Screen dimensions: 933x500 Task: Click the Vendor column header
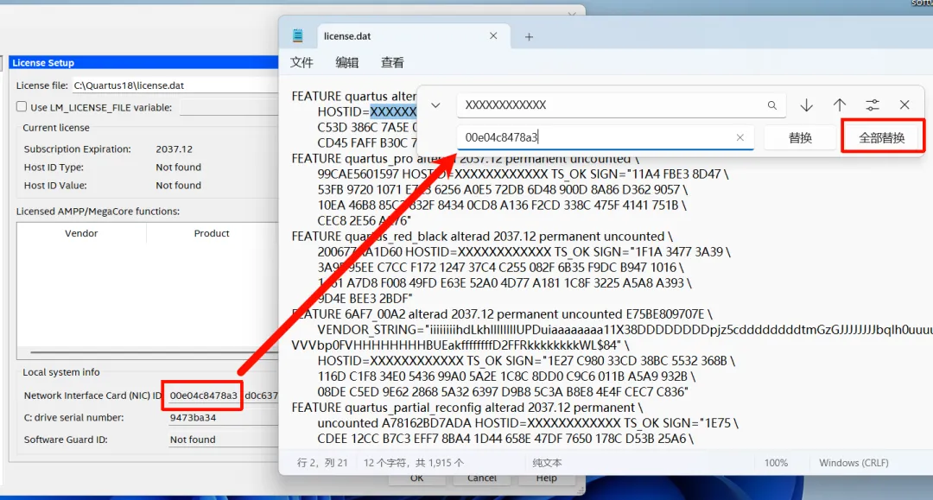pos(81,233)
